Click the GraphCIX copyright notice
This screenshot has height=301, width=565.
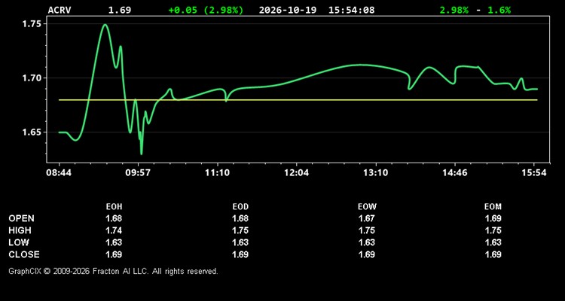(x=113, y=271)
